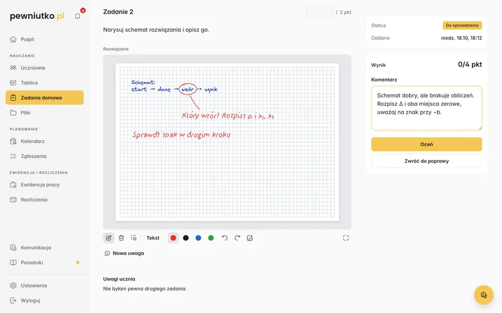Screen dimensions: 502x313
Task: Redo the annotation
Action: [x=237, y=238]
